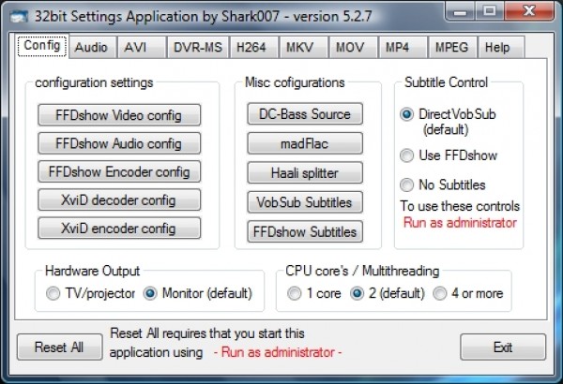Choose the No Subtitles radio option
Viewport: 563px width, 384px height.
406,185
